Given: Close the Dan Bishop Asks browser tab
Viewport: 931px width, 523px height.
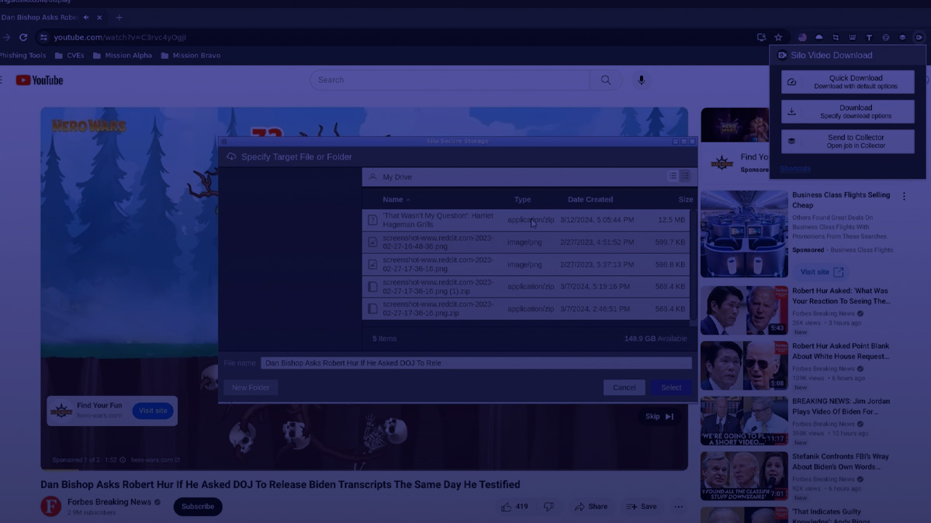Looking at the screenshot, I should point(99,17).
